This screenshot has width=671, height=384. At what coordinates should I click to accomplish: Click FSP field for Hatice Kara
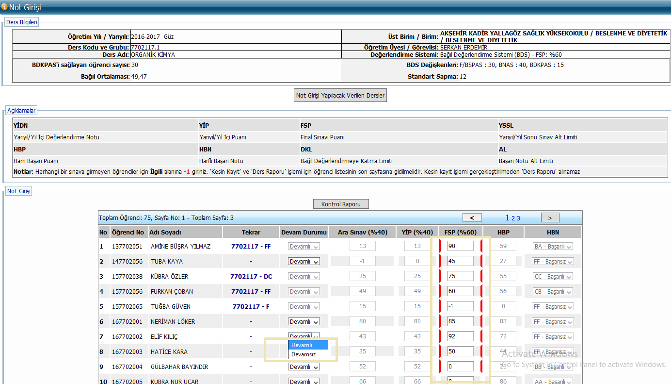[461, 351]
